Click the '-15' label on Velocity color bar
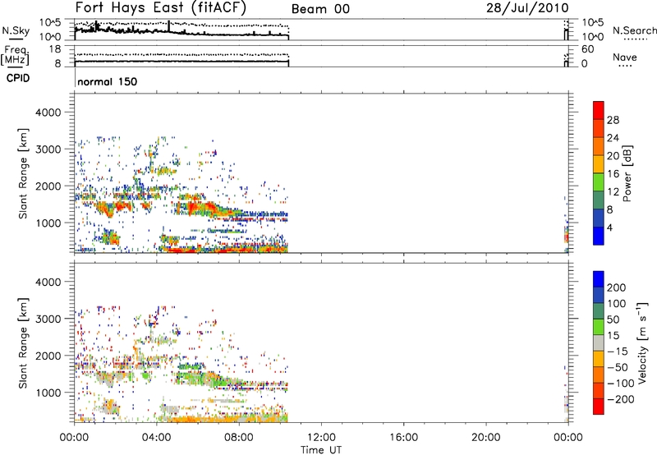Image resolution: width=657 pixels, height=455 pixels. point(618,351)
